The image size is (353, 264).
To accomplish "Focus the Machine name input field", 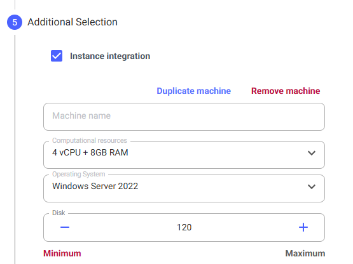I will 184,117.
